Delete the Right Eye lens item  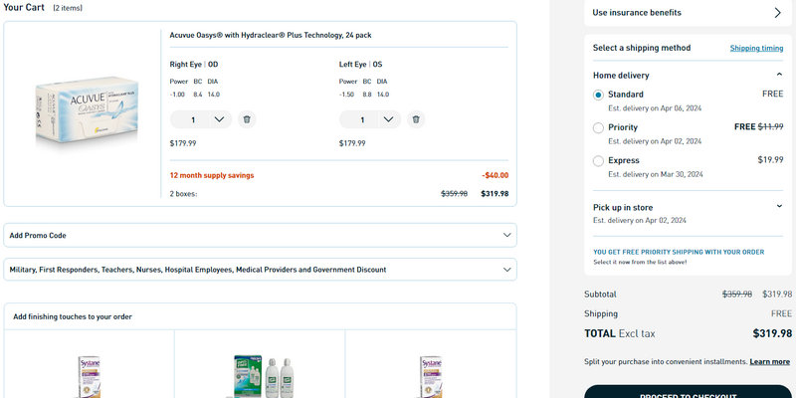click(247, 119)
